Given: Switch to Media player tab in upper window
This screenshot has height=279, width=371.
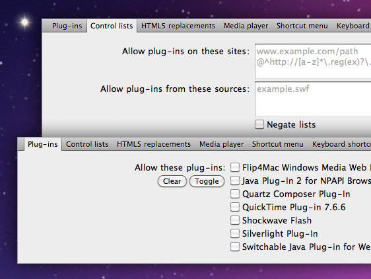Looking at the screenshot, I should tap(246, 26).
